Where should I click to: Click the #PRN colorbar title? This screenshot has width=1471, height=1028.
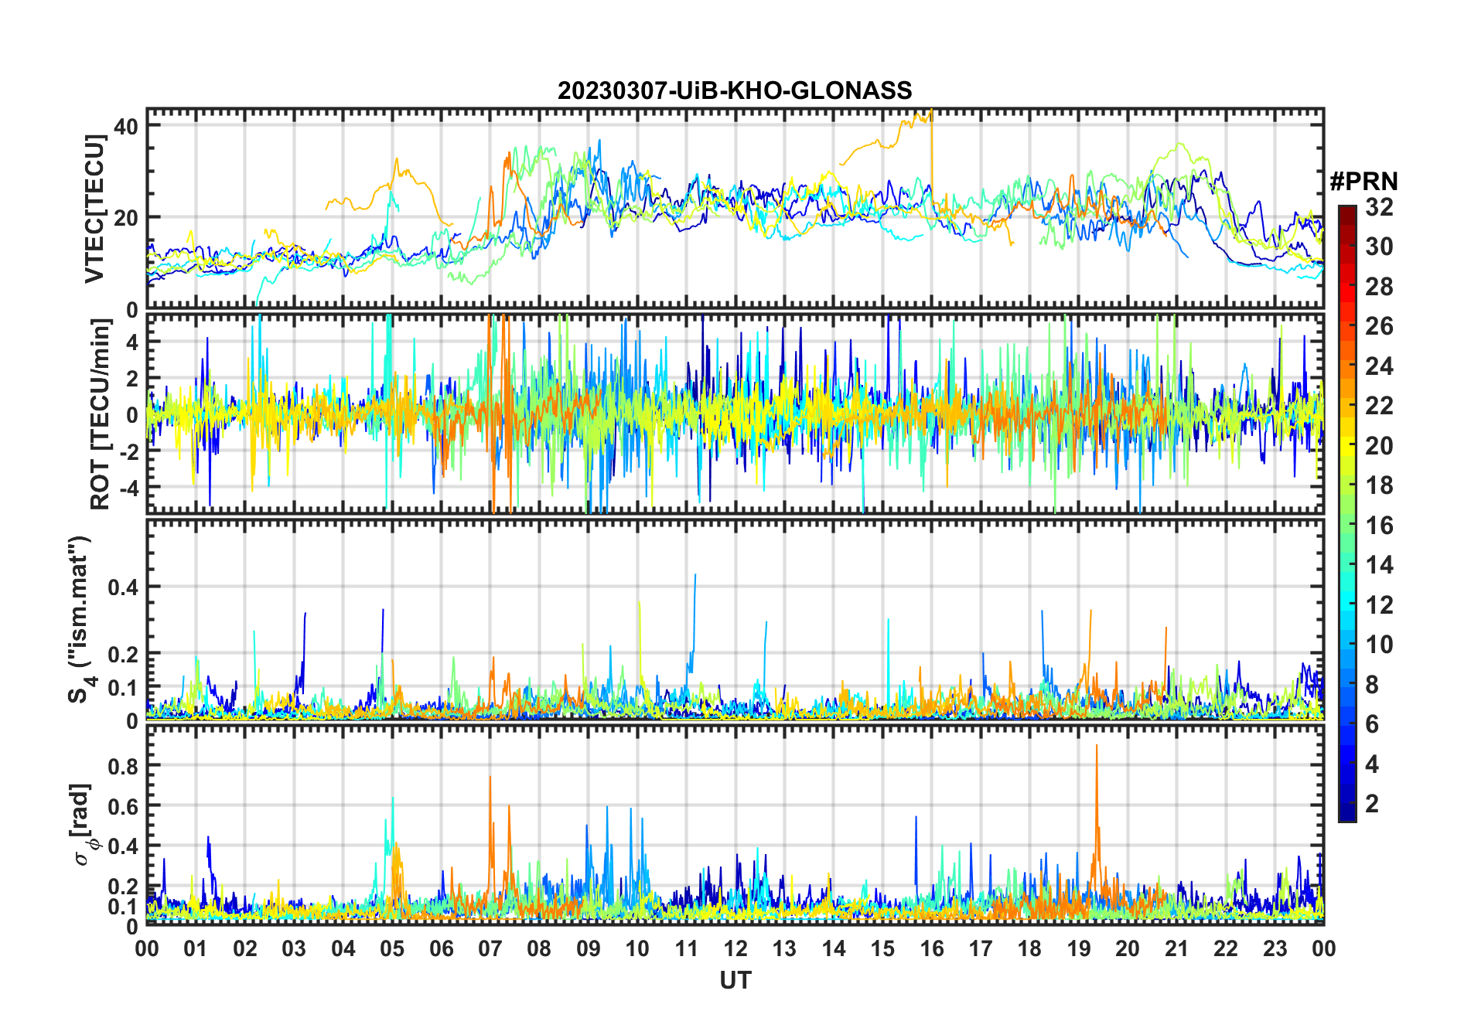tap(1363, 182)
